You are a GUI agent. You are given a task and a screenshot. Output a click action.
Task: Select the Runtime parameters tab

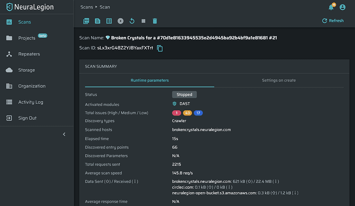point(149,80)
